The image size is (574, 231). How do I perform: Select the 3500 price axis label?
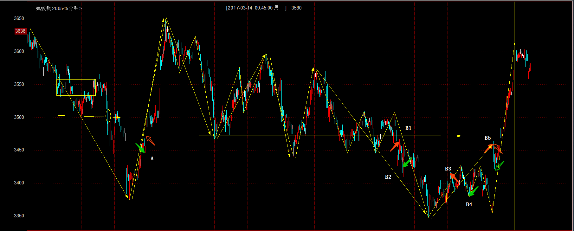tap(19, 117)
